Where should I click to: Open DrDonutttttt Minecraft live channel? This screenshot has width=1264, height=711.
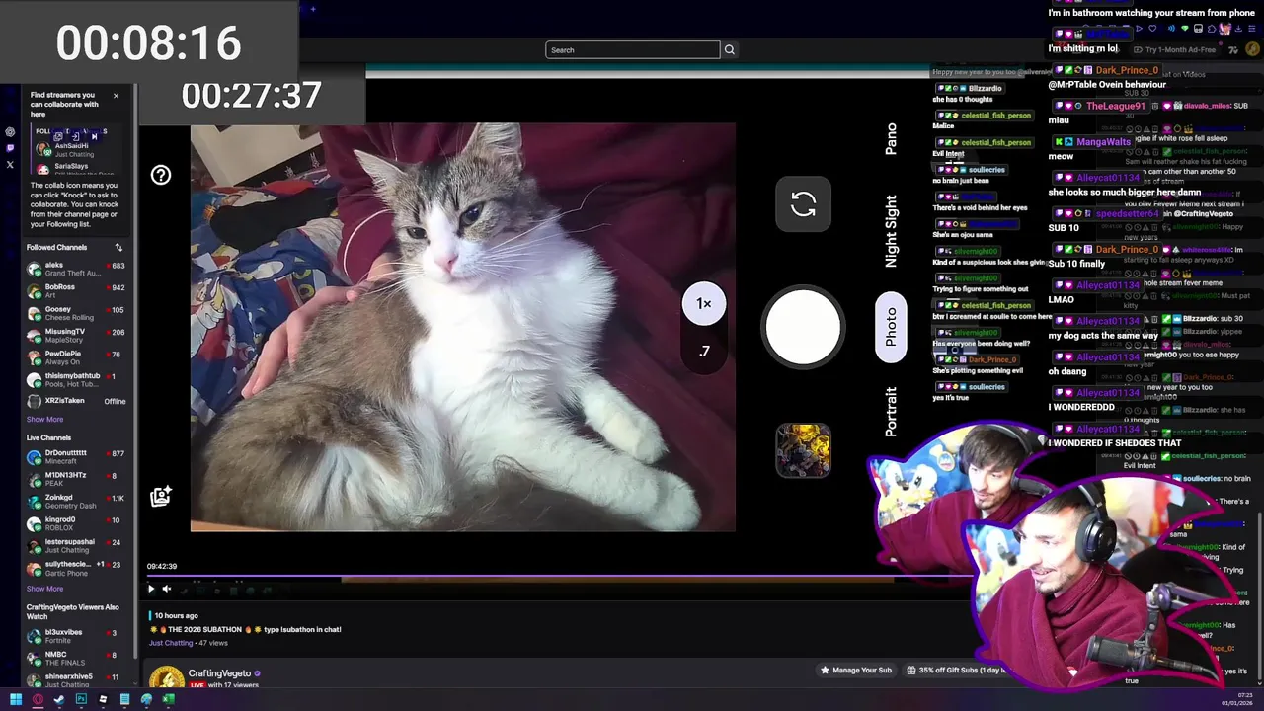click(77, 457)
